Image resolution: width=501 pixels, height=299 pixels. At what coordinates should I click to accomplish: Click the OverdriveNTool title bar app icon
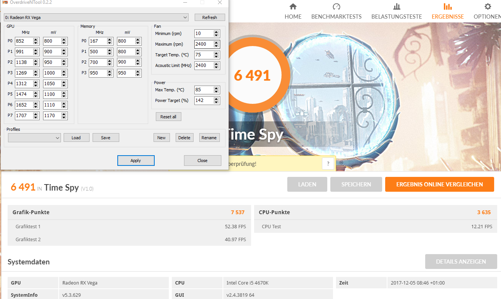pyautogui.click(x=5, y=2)
